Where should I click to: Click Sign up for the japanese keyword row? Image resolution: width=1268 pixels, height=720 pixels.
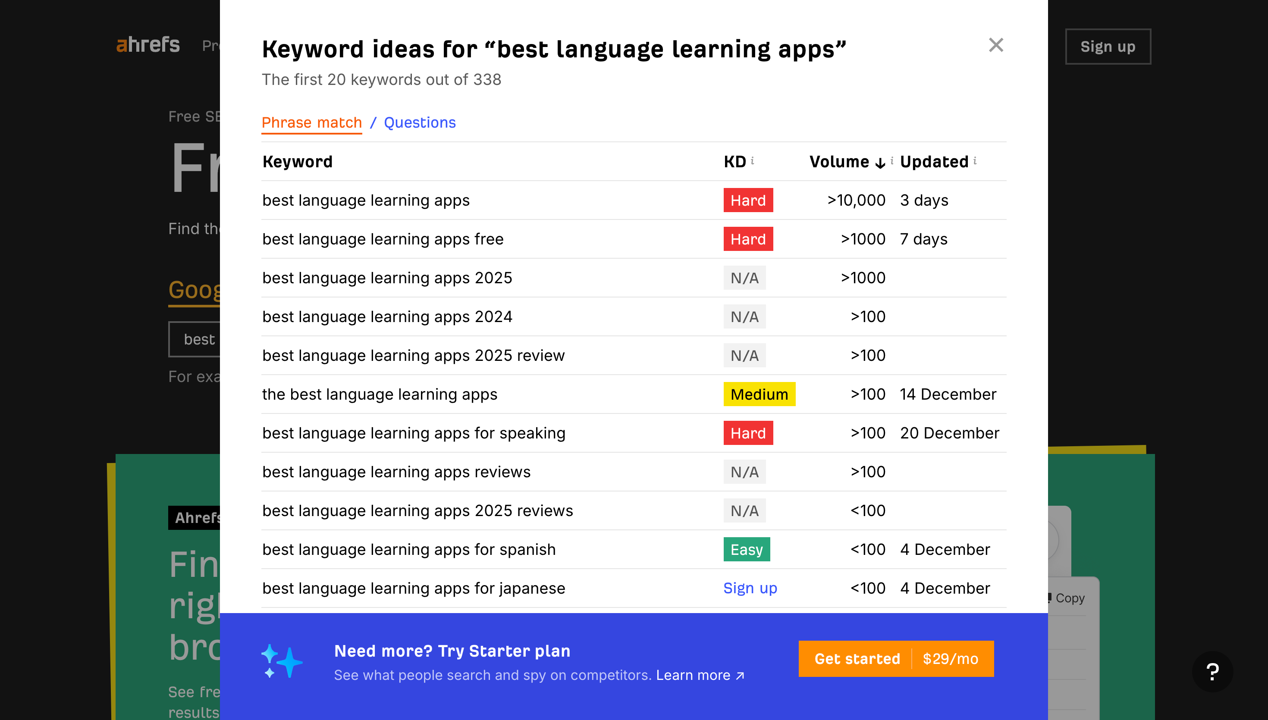(750, 588)
